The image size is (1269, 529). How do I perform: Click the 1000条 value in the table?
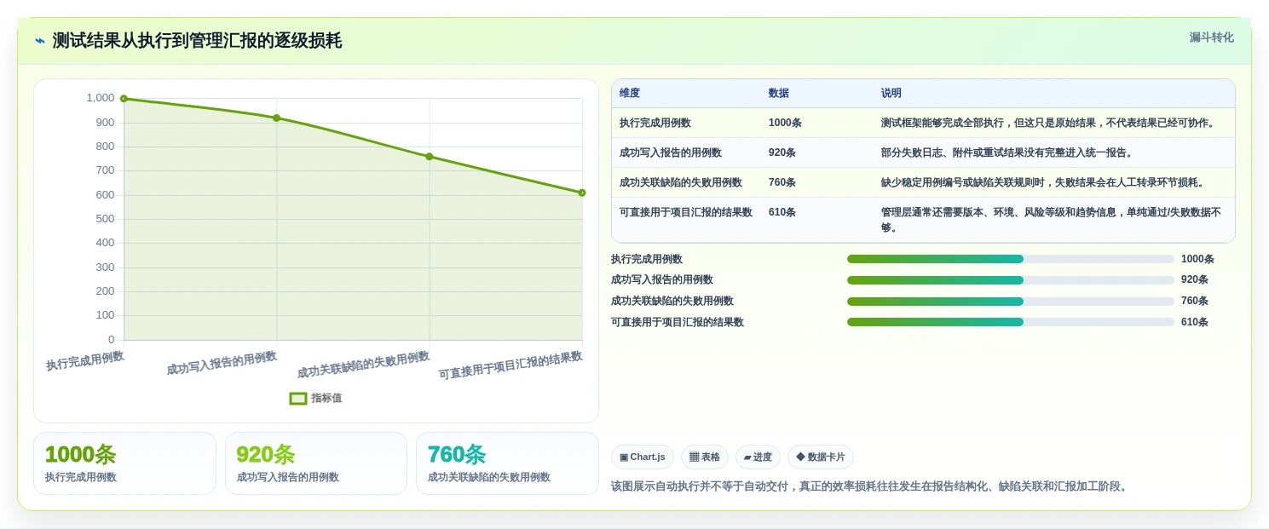pos(785,123)
